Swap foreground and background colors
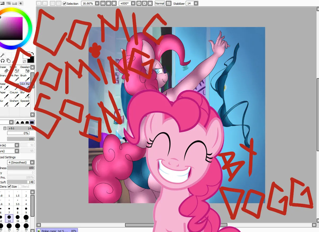319x232 pixels. 32,53
